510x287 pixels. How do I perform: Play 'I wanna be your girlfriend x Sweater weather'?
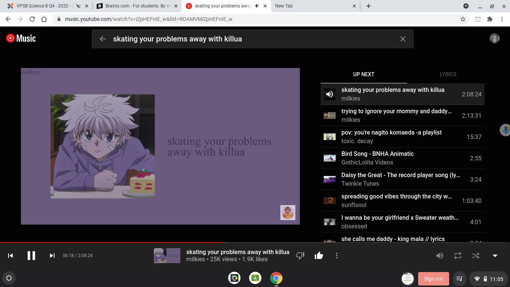coord(402,222)
